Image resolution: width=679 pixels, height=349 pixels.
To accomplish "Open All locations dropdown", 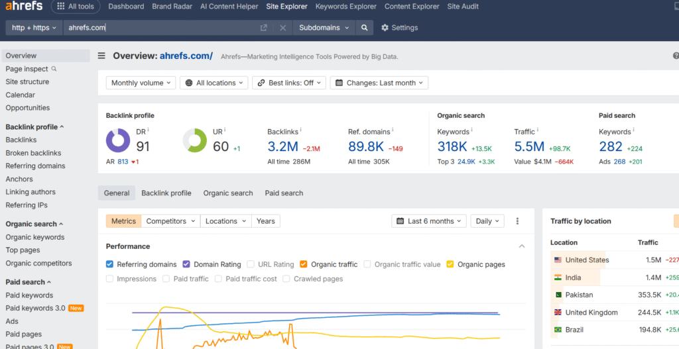I will [x=214, y=83].
